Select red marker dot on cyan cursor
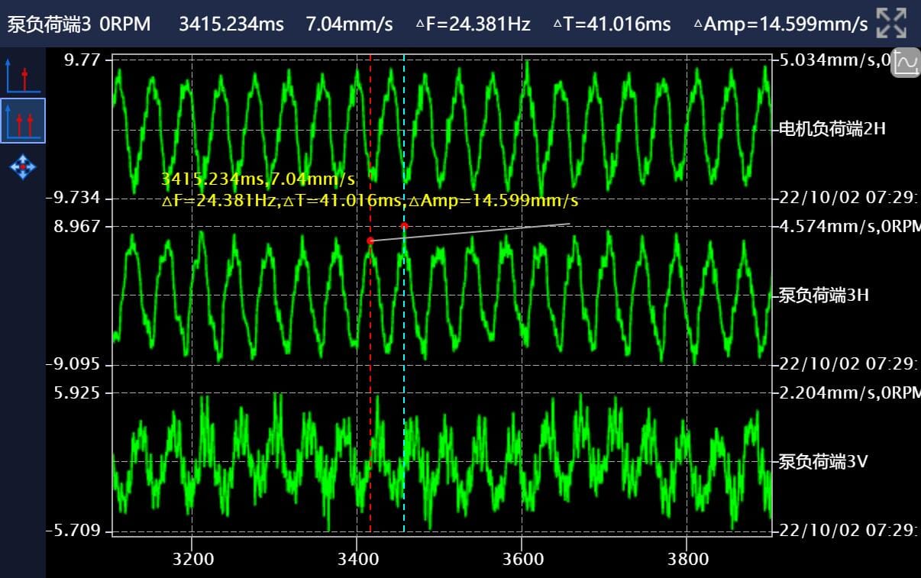The height and width of the screenshot is (578, 921). click(x=404, y=226)
